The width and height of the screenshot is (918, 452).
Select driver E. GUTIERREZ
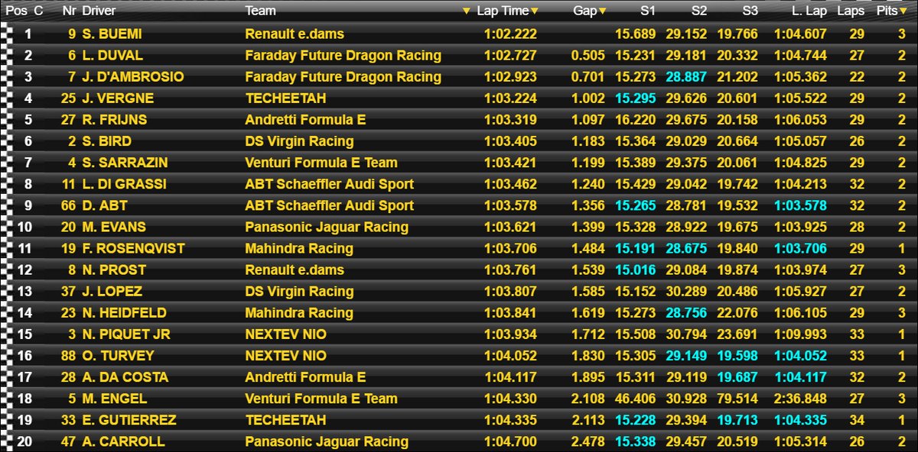point(129,420)
